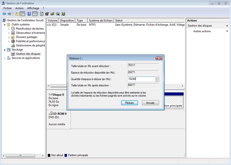Viewport: 231px width, 165px height.
Task: Click the Réduire button
Action: [129, 103]
